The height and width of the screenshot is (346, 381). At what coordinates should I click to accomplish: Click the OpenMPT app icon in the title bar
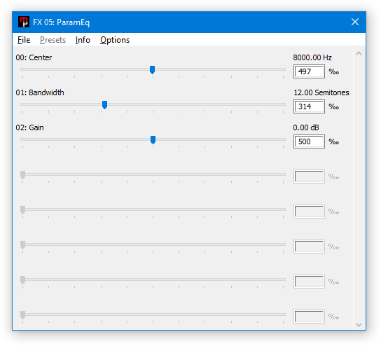point(24,22)
